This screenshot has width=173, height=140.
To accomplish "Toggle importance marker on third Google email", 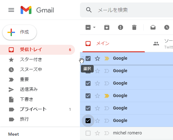I will coord(107,83).
